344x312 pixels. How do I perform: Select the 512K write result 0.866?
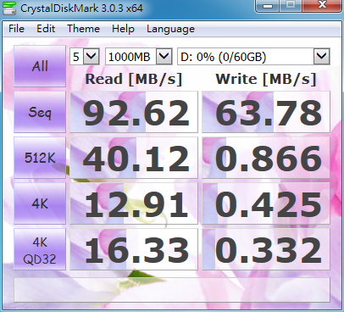pyautogui.click(x=266, y=158)
